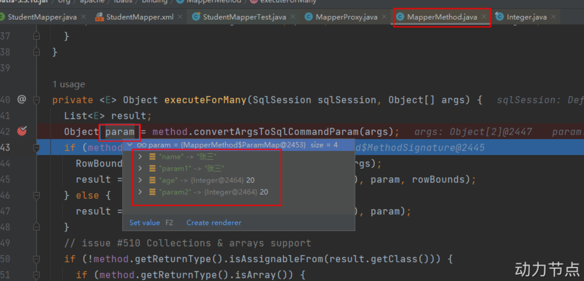Select the MapperMethod.java tab
Screen dimensions: 584x281
click(x=442, y=17)
